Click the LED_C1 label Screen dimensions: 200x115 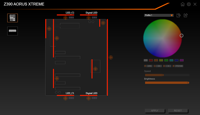pos(70,93)
